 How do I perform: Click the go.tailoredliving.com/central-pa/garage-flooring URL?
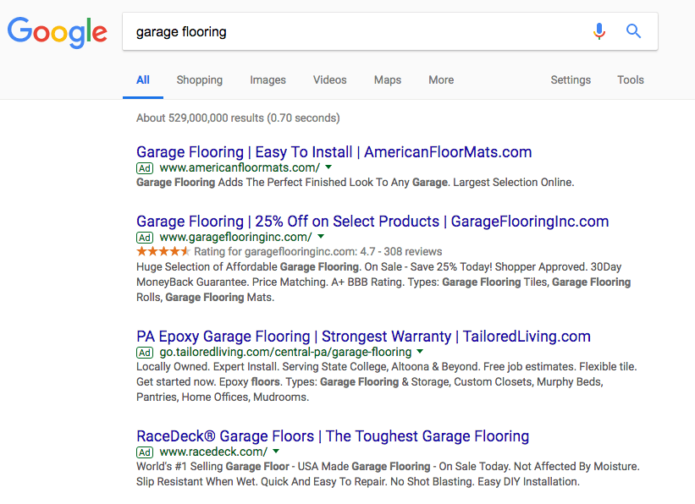tap(285, 352)
